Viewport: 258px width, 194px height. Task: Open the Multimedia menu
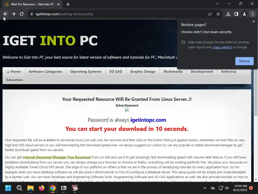click(x=173, y=71)
